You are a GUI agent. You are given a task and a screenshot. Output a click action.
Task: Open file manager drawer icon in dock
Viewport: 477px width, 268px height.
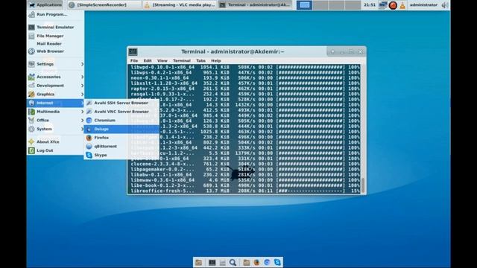(222, 263)
